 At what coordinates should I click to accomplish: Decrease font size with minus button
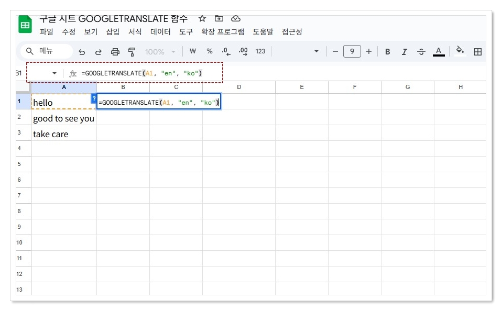pyautogui.click(x=335, y=51)
